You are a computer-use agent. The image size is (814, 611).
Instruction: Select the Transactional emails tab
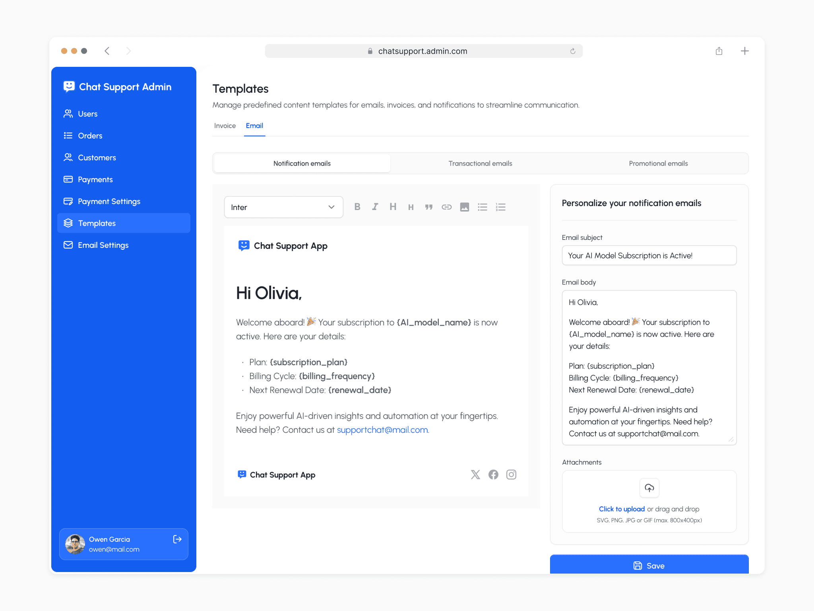pos(480,163)
